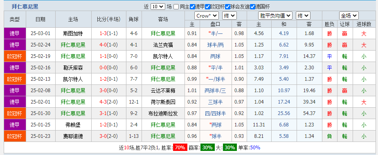Open the 全场 period dropdown

(x=349, y=16)
